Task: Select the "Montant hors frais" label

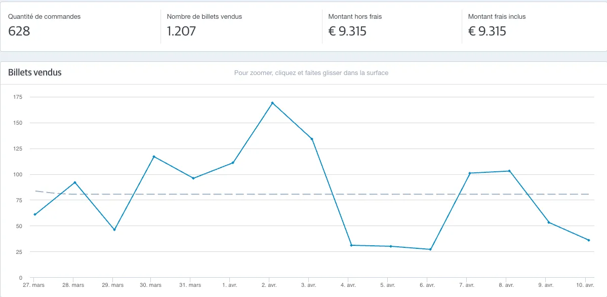Action: (x=355, y=17)
